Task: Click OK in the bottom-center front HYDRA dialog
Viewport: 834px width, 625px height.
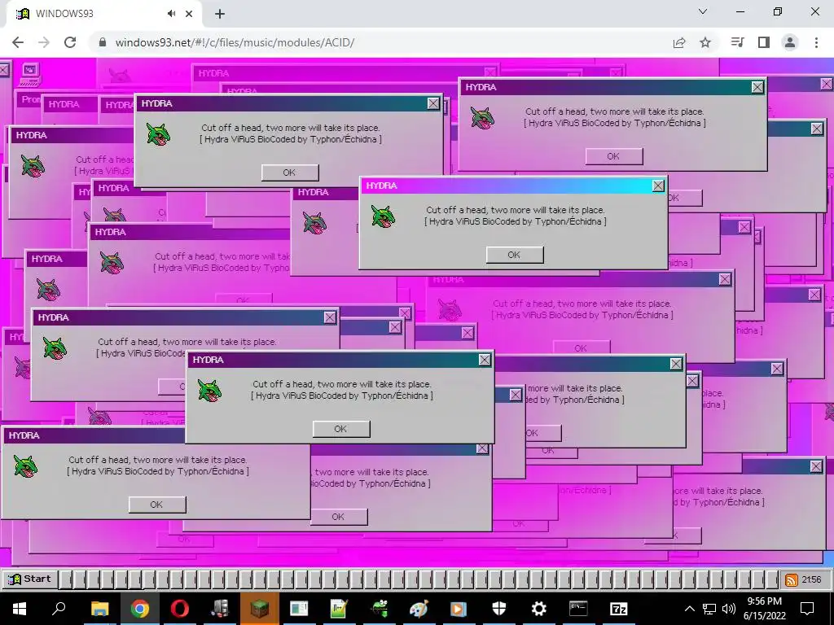Action: coord(341,429)
